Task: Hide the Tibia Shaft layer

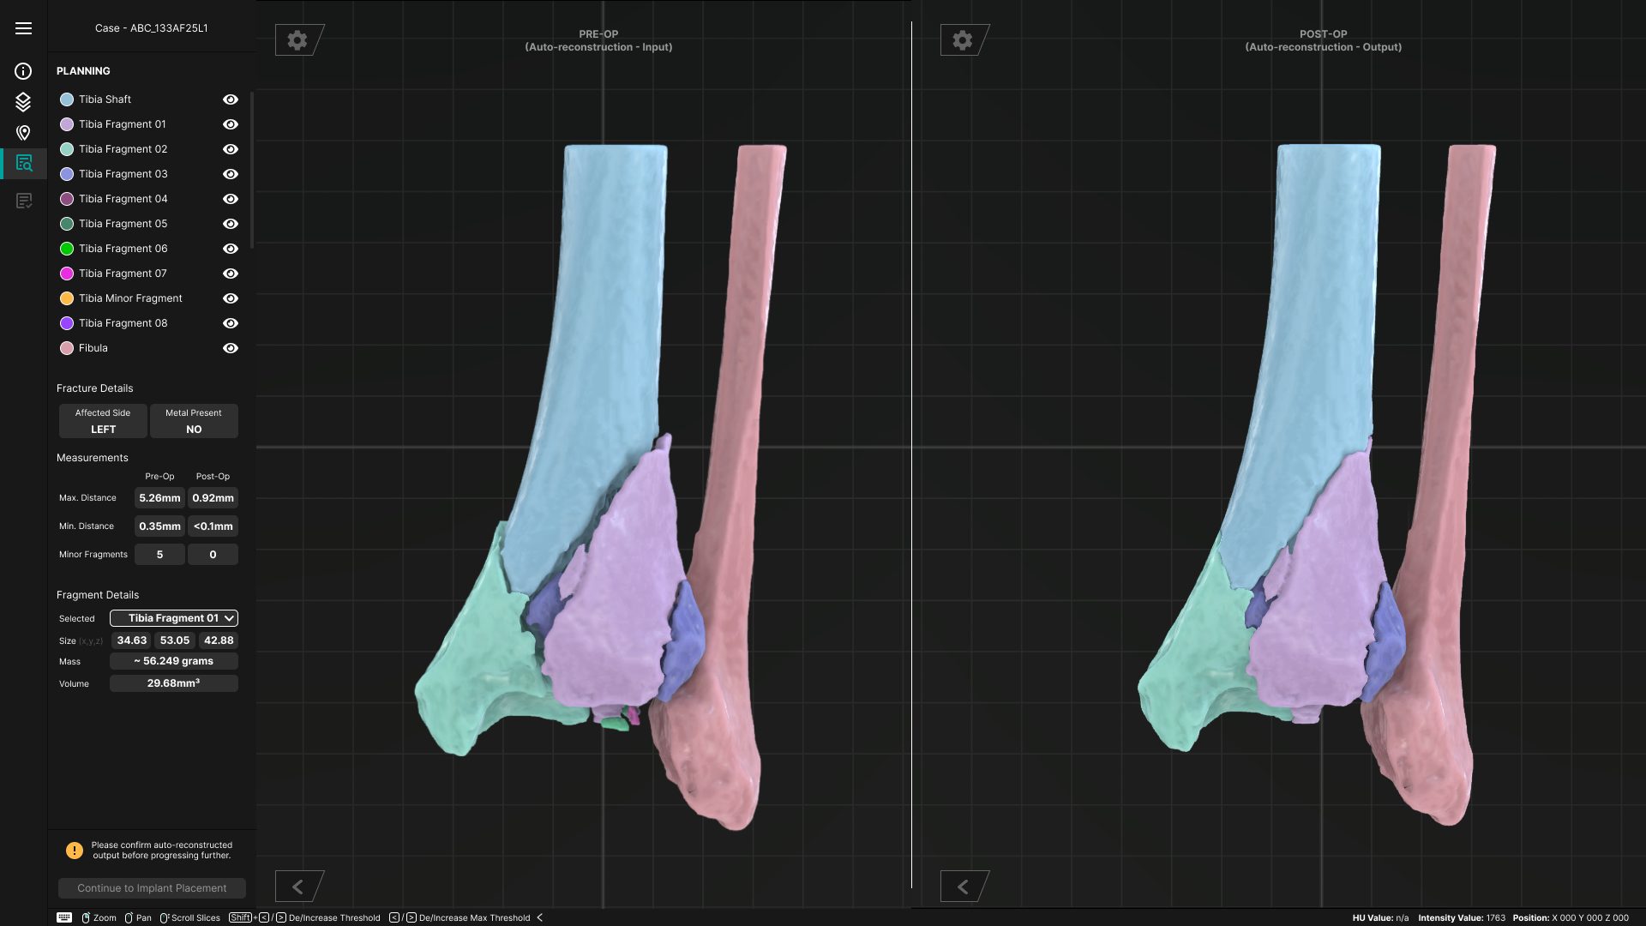Action: pyautogui.click(x=230, y=99)
